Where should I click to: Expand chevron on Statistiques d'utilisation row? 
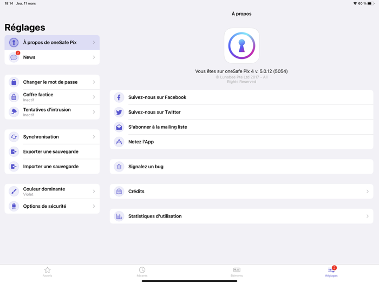[368, 216]
